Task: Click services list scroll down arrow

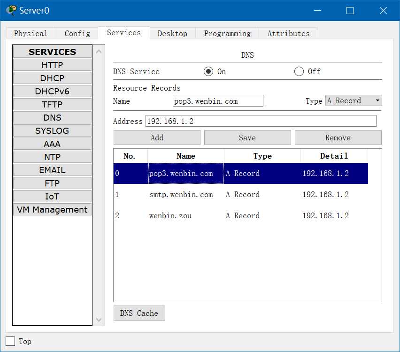Action: (x=99, y=319)
